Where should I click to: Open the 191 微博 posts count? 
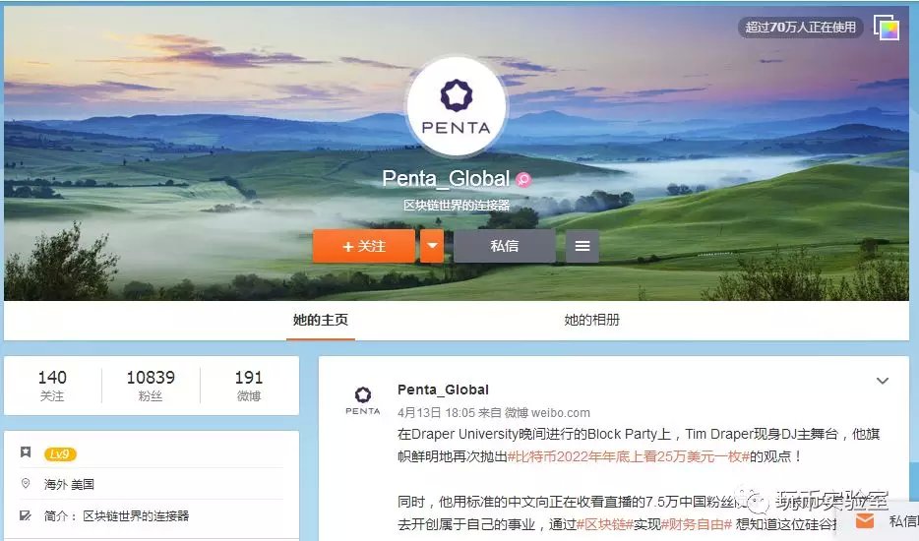click(x=249, y=385)
